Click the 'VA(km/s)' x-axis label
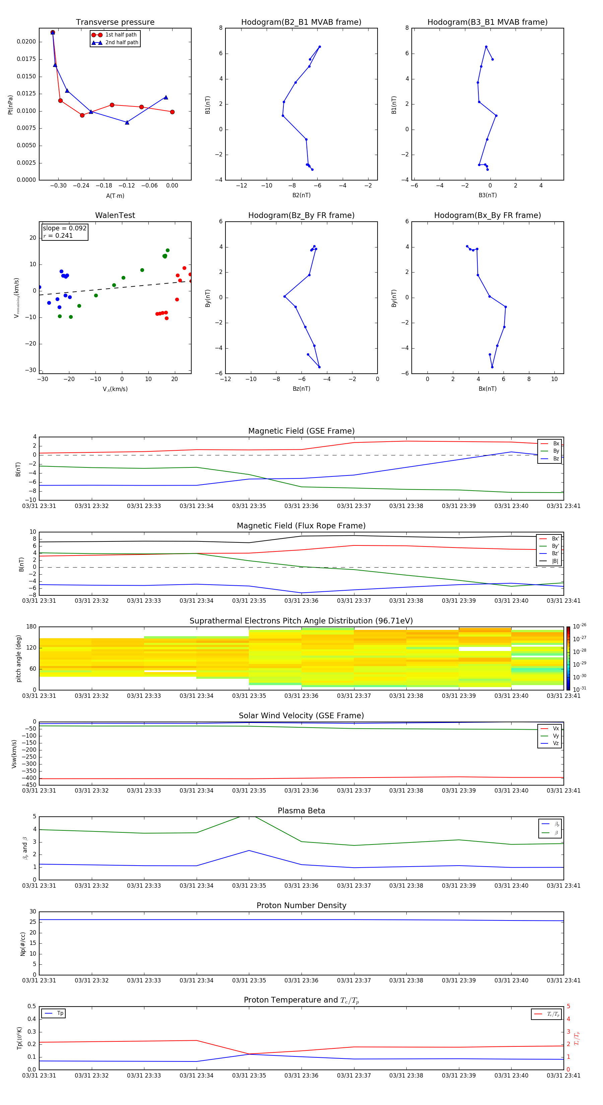Screen dimensions: 603x1105 coord(115,389)
